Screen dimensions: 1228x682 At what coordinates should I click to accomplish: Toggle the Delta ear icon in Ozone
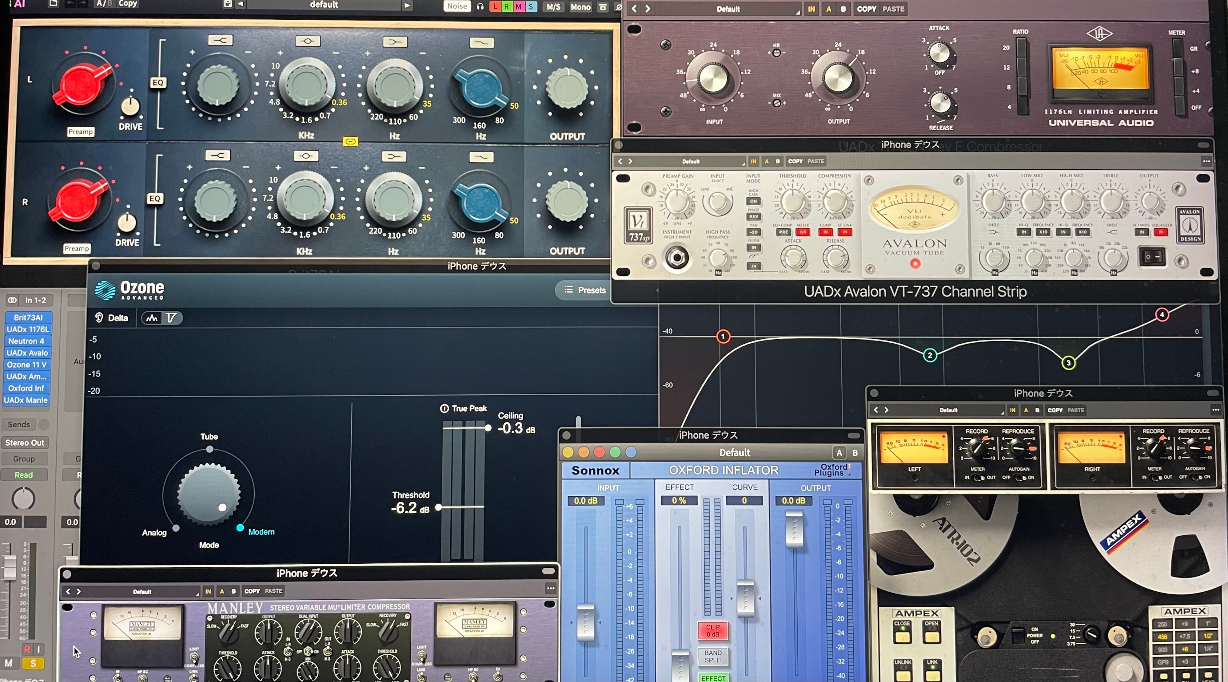(x=99, y=318)
